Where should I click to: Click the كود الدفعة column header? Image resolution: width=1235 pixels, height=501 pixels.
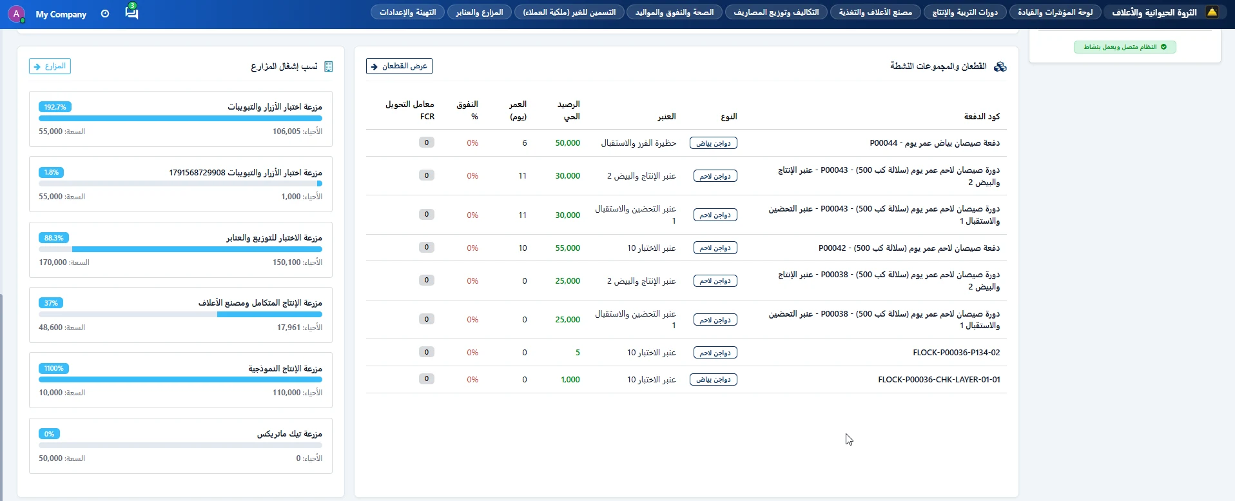(x=982, y=117)
